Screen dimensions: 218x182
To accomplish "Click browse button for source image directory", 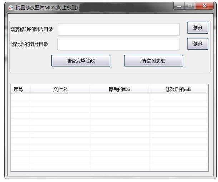I will pos(197,28).
